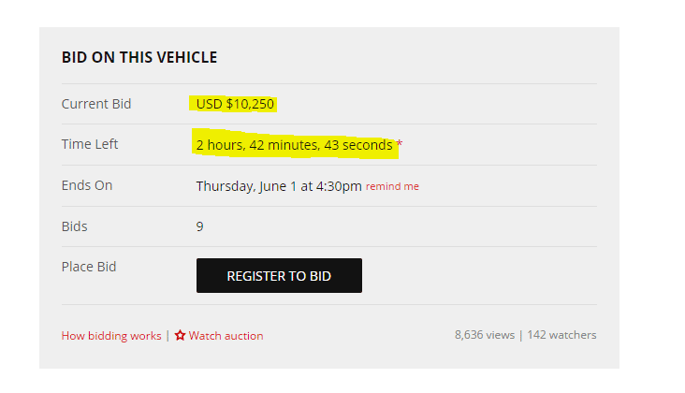Open the 'How bidding works' link
Viewport: 685px width, 393px height.
click(x=111, y=336)
